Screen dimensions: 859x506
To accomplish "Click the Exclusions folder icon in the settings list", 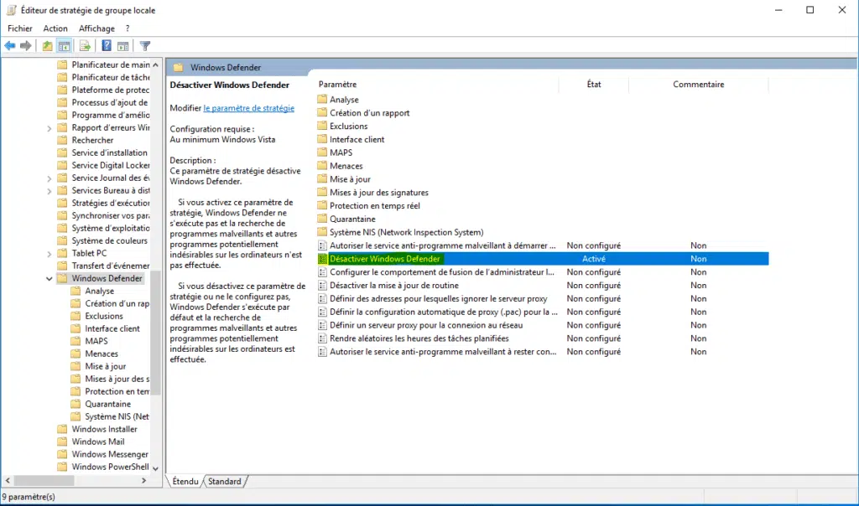I will [322, 126].
